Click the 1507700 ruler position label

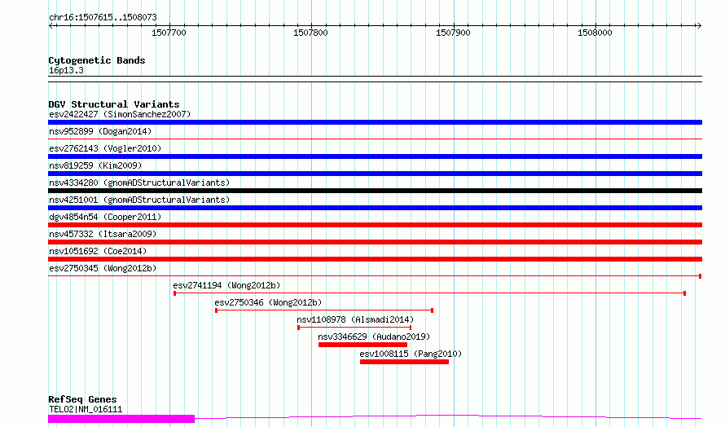(x=169, y=33)
